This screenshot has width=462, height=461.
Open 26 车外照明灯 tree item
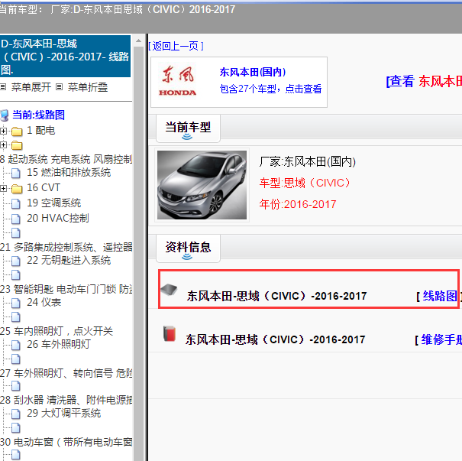(x=59, y=344)
